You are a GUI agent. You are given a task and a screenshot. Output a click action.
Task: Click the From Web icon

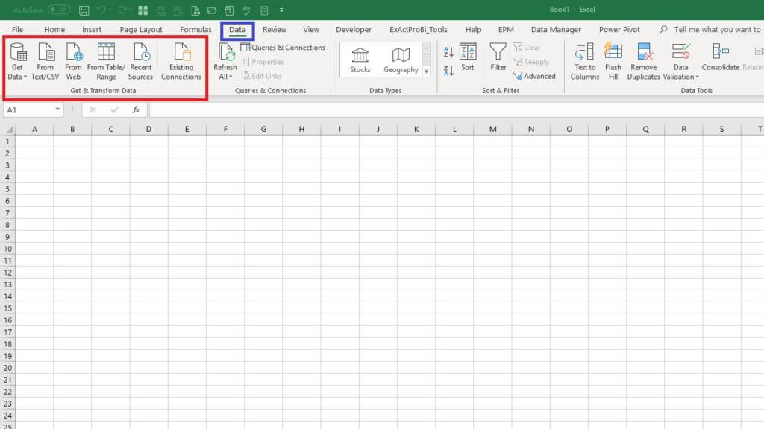[73, 53]
